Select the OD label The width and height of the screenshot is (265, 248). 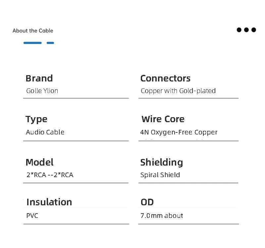point(147,202)
